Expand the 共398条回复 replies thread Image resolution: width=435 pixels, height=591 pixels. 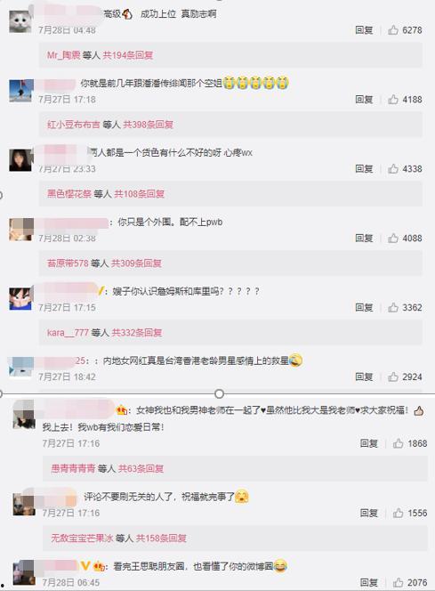click(x=148, y=125)
